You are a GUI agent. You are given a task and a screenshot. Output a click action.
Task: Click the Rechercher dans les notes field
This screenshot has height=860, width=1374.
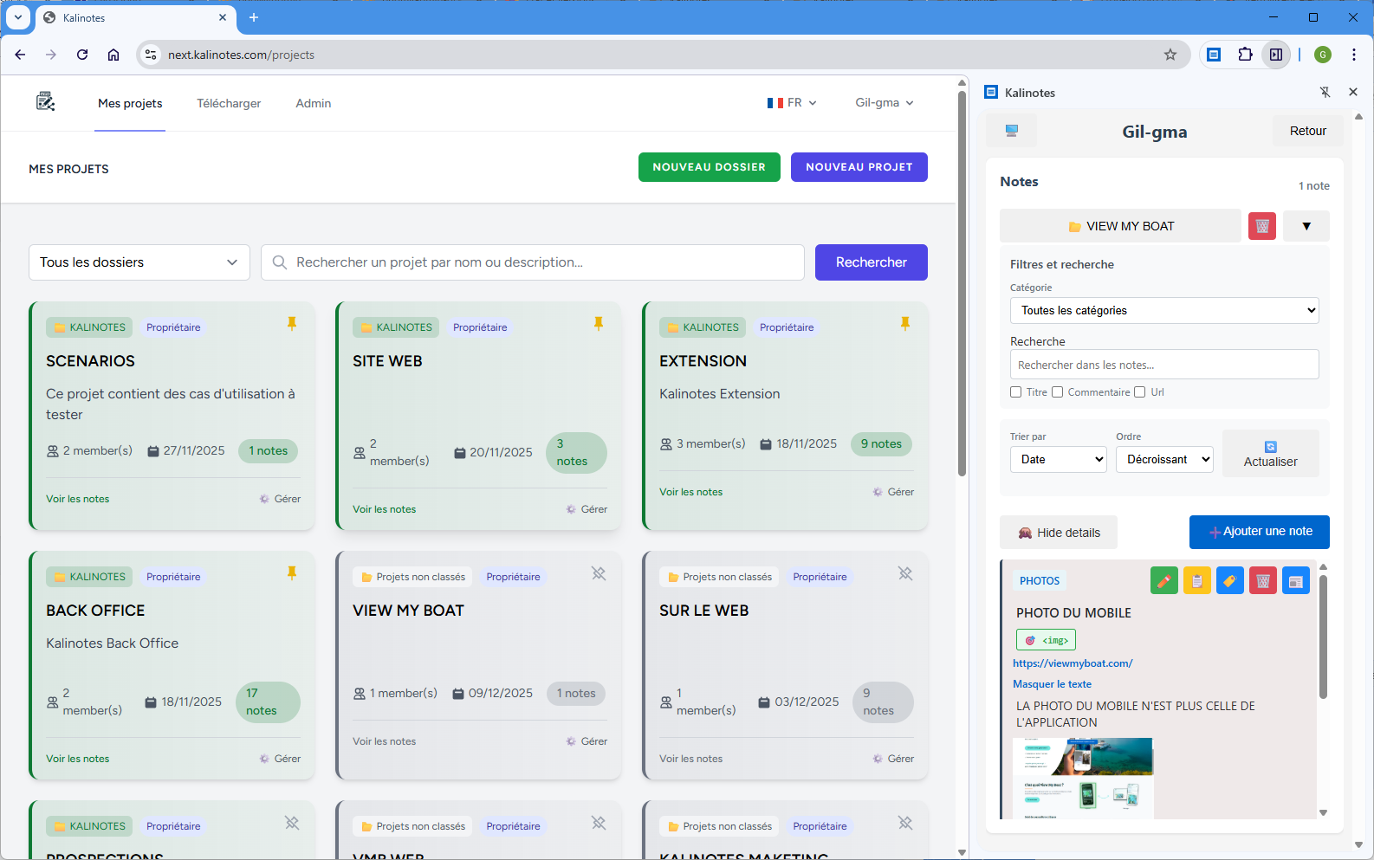tap(1164, 365)
